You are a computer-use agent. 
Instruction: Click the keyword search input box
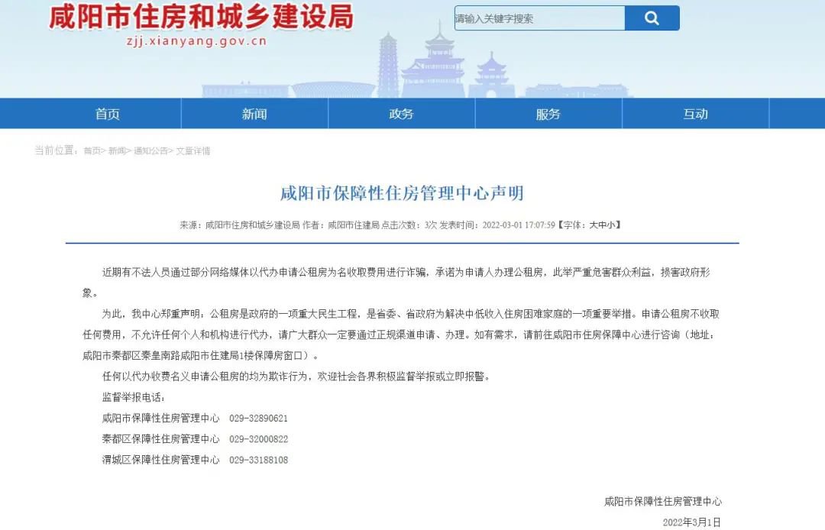[x=539, y=18]
